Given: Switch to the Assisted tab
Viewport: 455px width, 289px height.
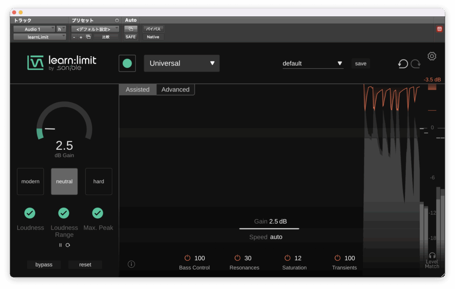Looking at the screenshot, I should tap(138, 89).
